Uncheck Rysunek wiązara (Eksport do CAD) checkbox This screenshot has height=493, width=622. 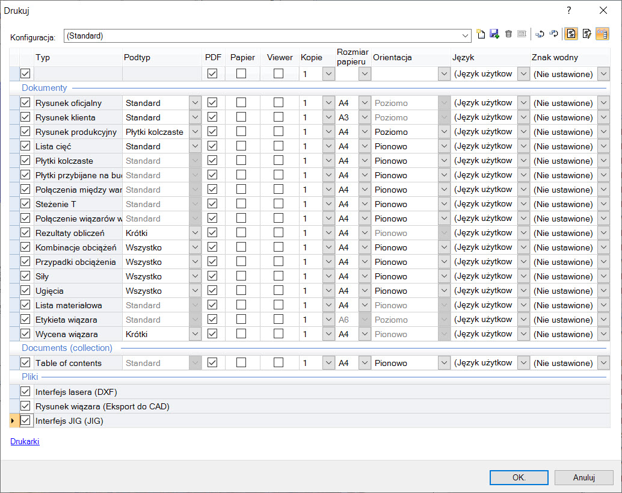point(25,406)
